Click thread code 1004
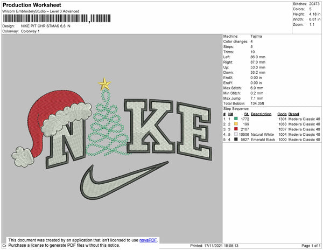The image size is (323, 250). (283, 134)
